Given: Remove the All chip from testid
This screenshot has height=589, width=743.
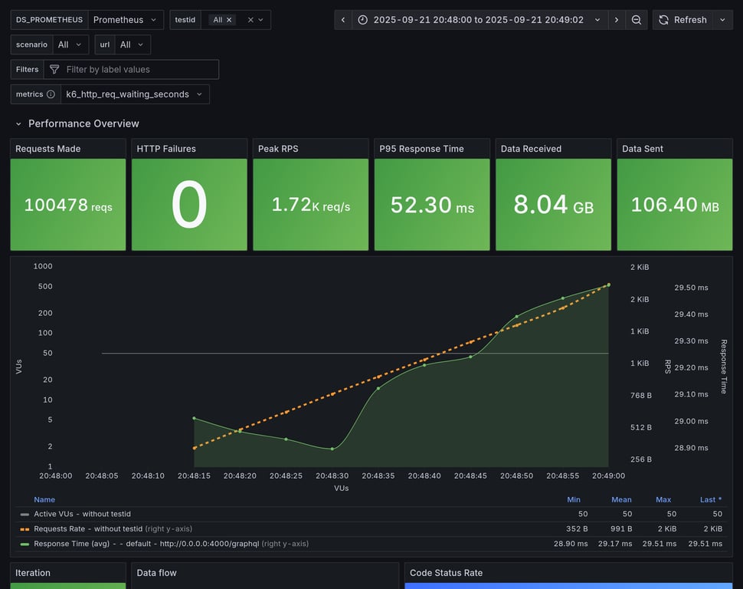Looking at the screenshot, I should pos(229,20).
